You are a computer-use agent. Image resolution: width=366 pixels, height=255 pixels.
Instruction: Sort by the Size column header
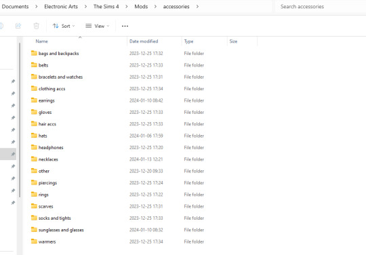pos(233,41)
